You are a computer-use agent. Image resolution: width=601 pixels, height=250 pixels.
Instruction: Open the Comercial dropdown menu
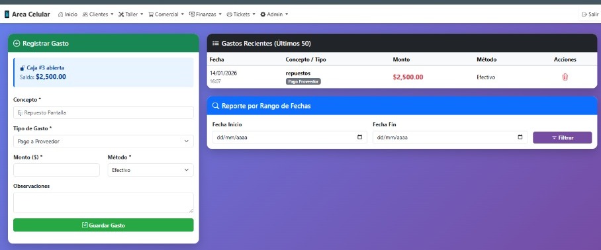(x=166, y=14)
